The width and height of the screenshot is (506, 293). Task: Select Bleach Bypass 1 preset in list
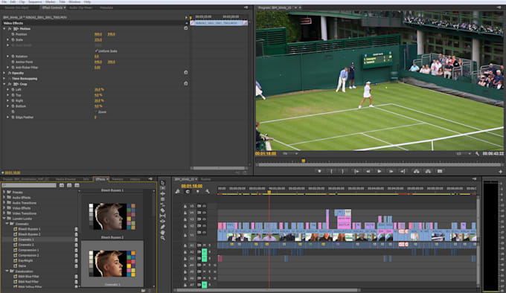pyautogui.click(x=29, y=229)
